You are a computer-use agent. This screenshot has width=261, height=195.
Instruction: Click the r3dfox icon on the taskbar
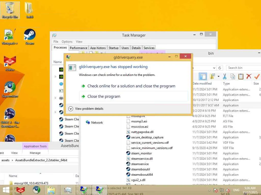tap(21, 190)
